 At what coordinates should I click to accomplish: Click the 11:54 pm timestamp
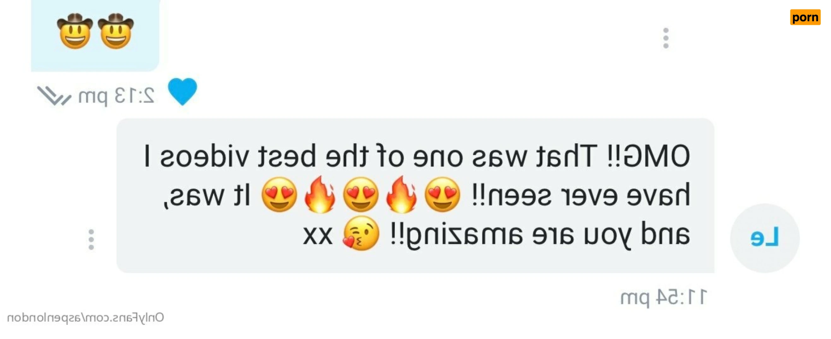point(663,297)
